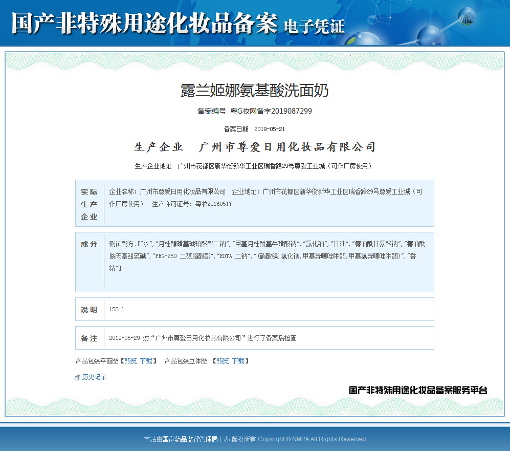Click the 2019-05-29 备案后检查 remark text
Viewport: 510px width, 451px height.
(x=203, y=338)
